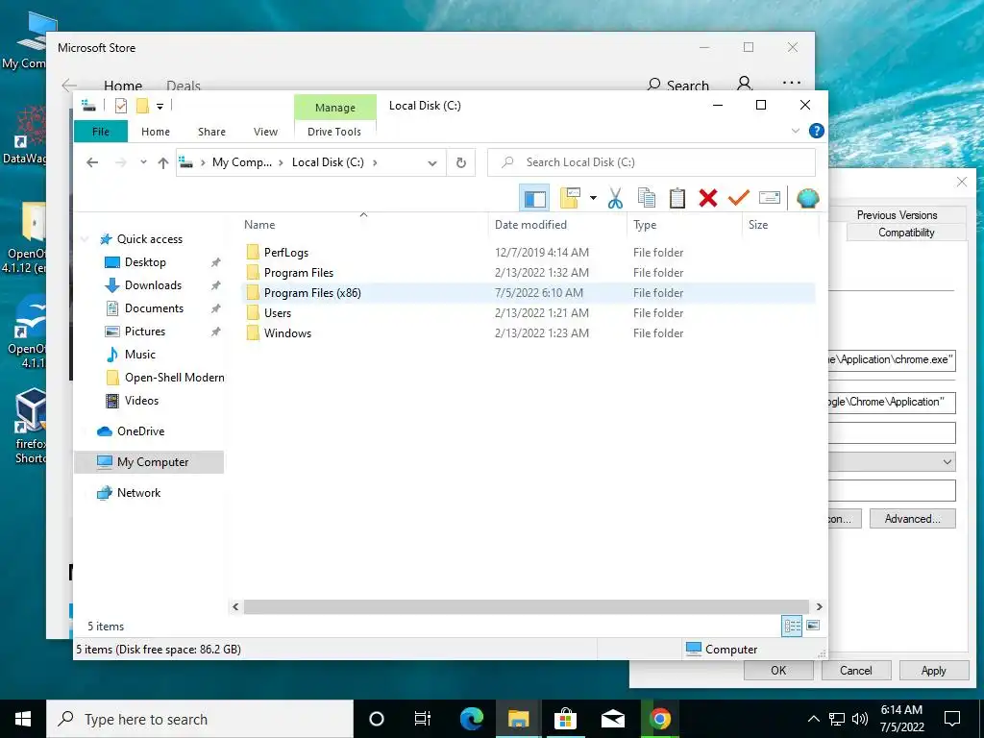
Task: Click the New folder quick access icon
Action: point(142,106)
